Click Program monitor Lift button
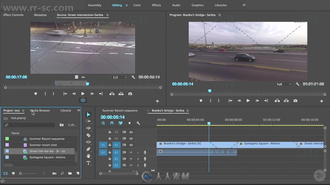330x185 pixels. point(277,101)
